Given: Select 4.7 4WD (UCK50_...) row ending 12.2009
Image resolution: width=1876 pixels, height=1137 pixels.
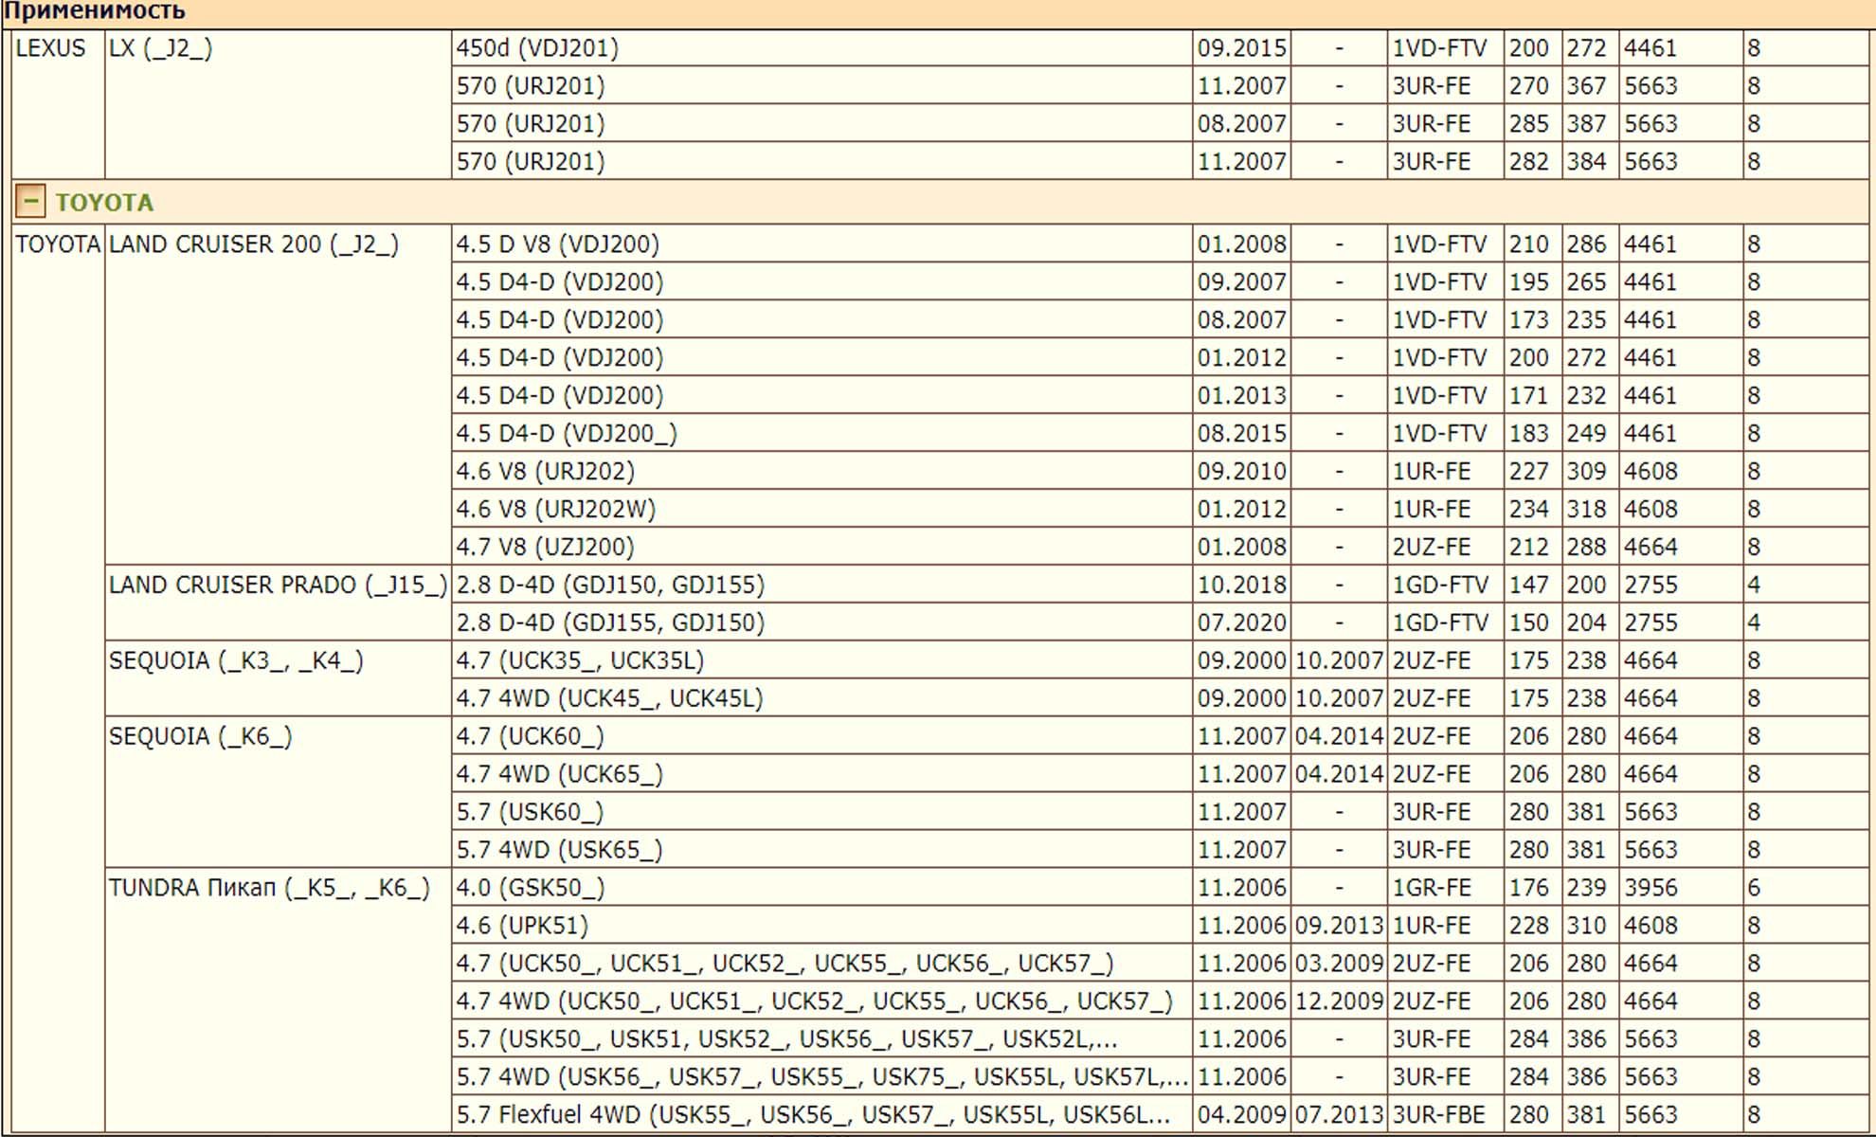Looking at the screenshot, I should click(x=1160, y=1002).
